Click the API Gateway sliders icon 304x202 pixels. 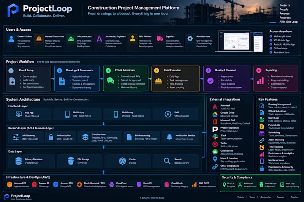click(x=16, y=137)
